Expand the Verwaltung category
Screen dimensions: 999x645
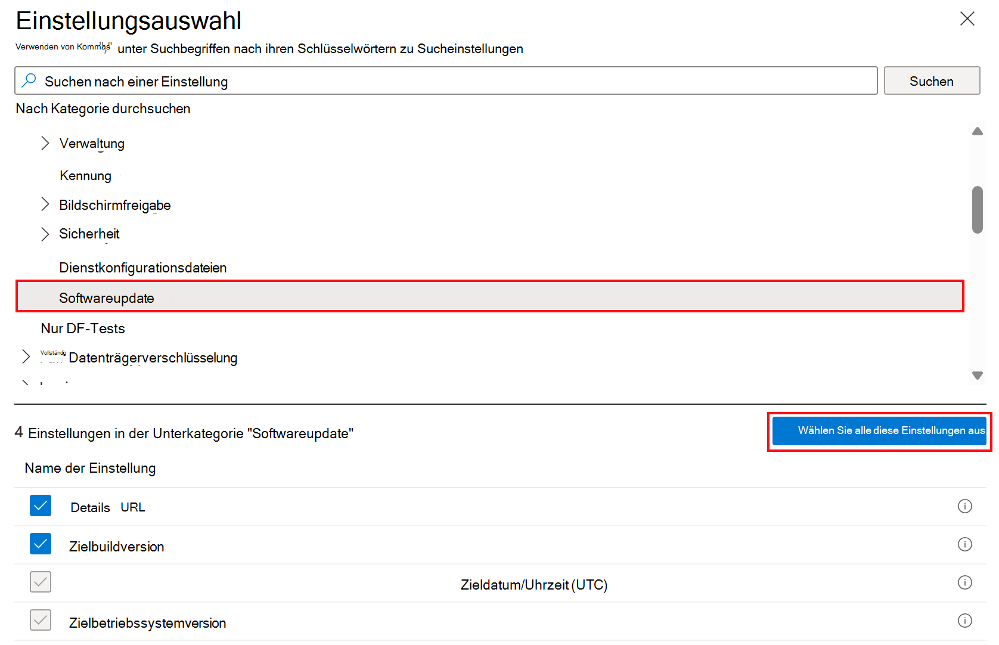point(45,143)
